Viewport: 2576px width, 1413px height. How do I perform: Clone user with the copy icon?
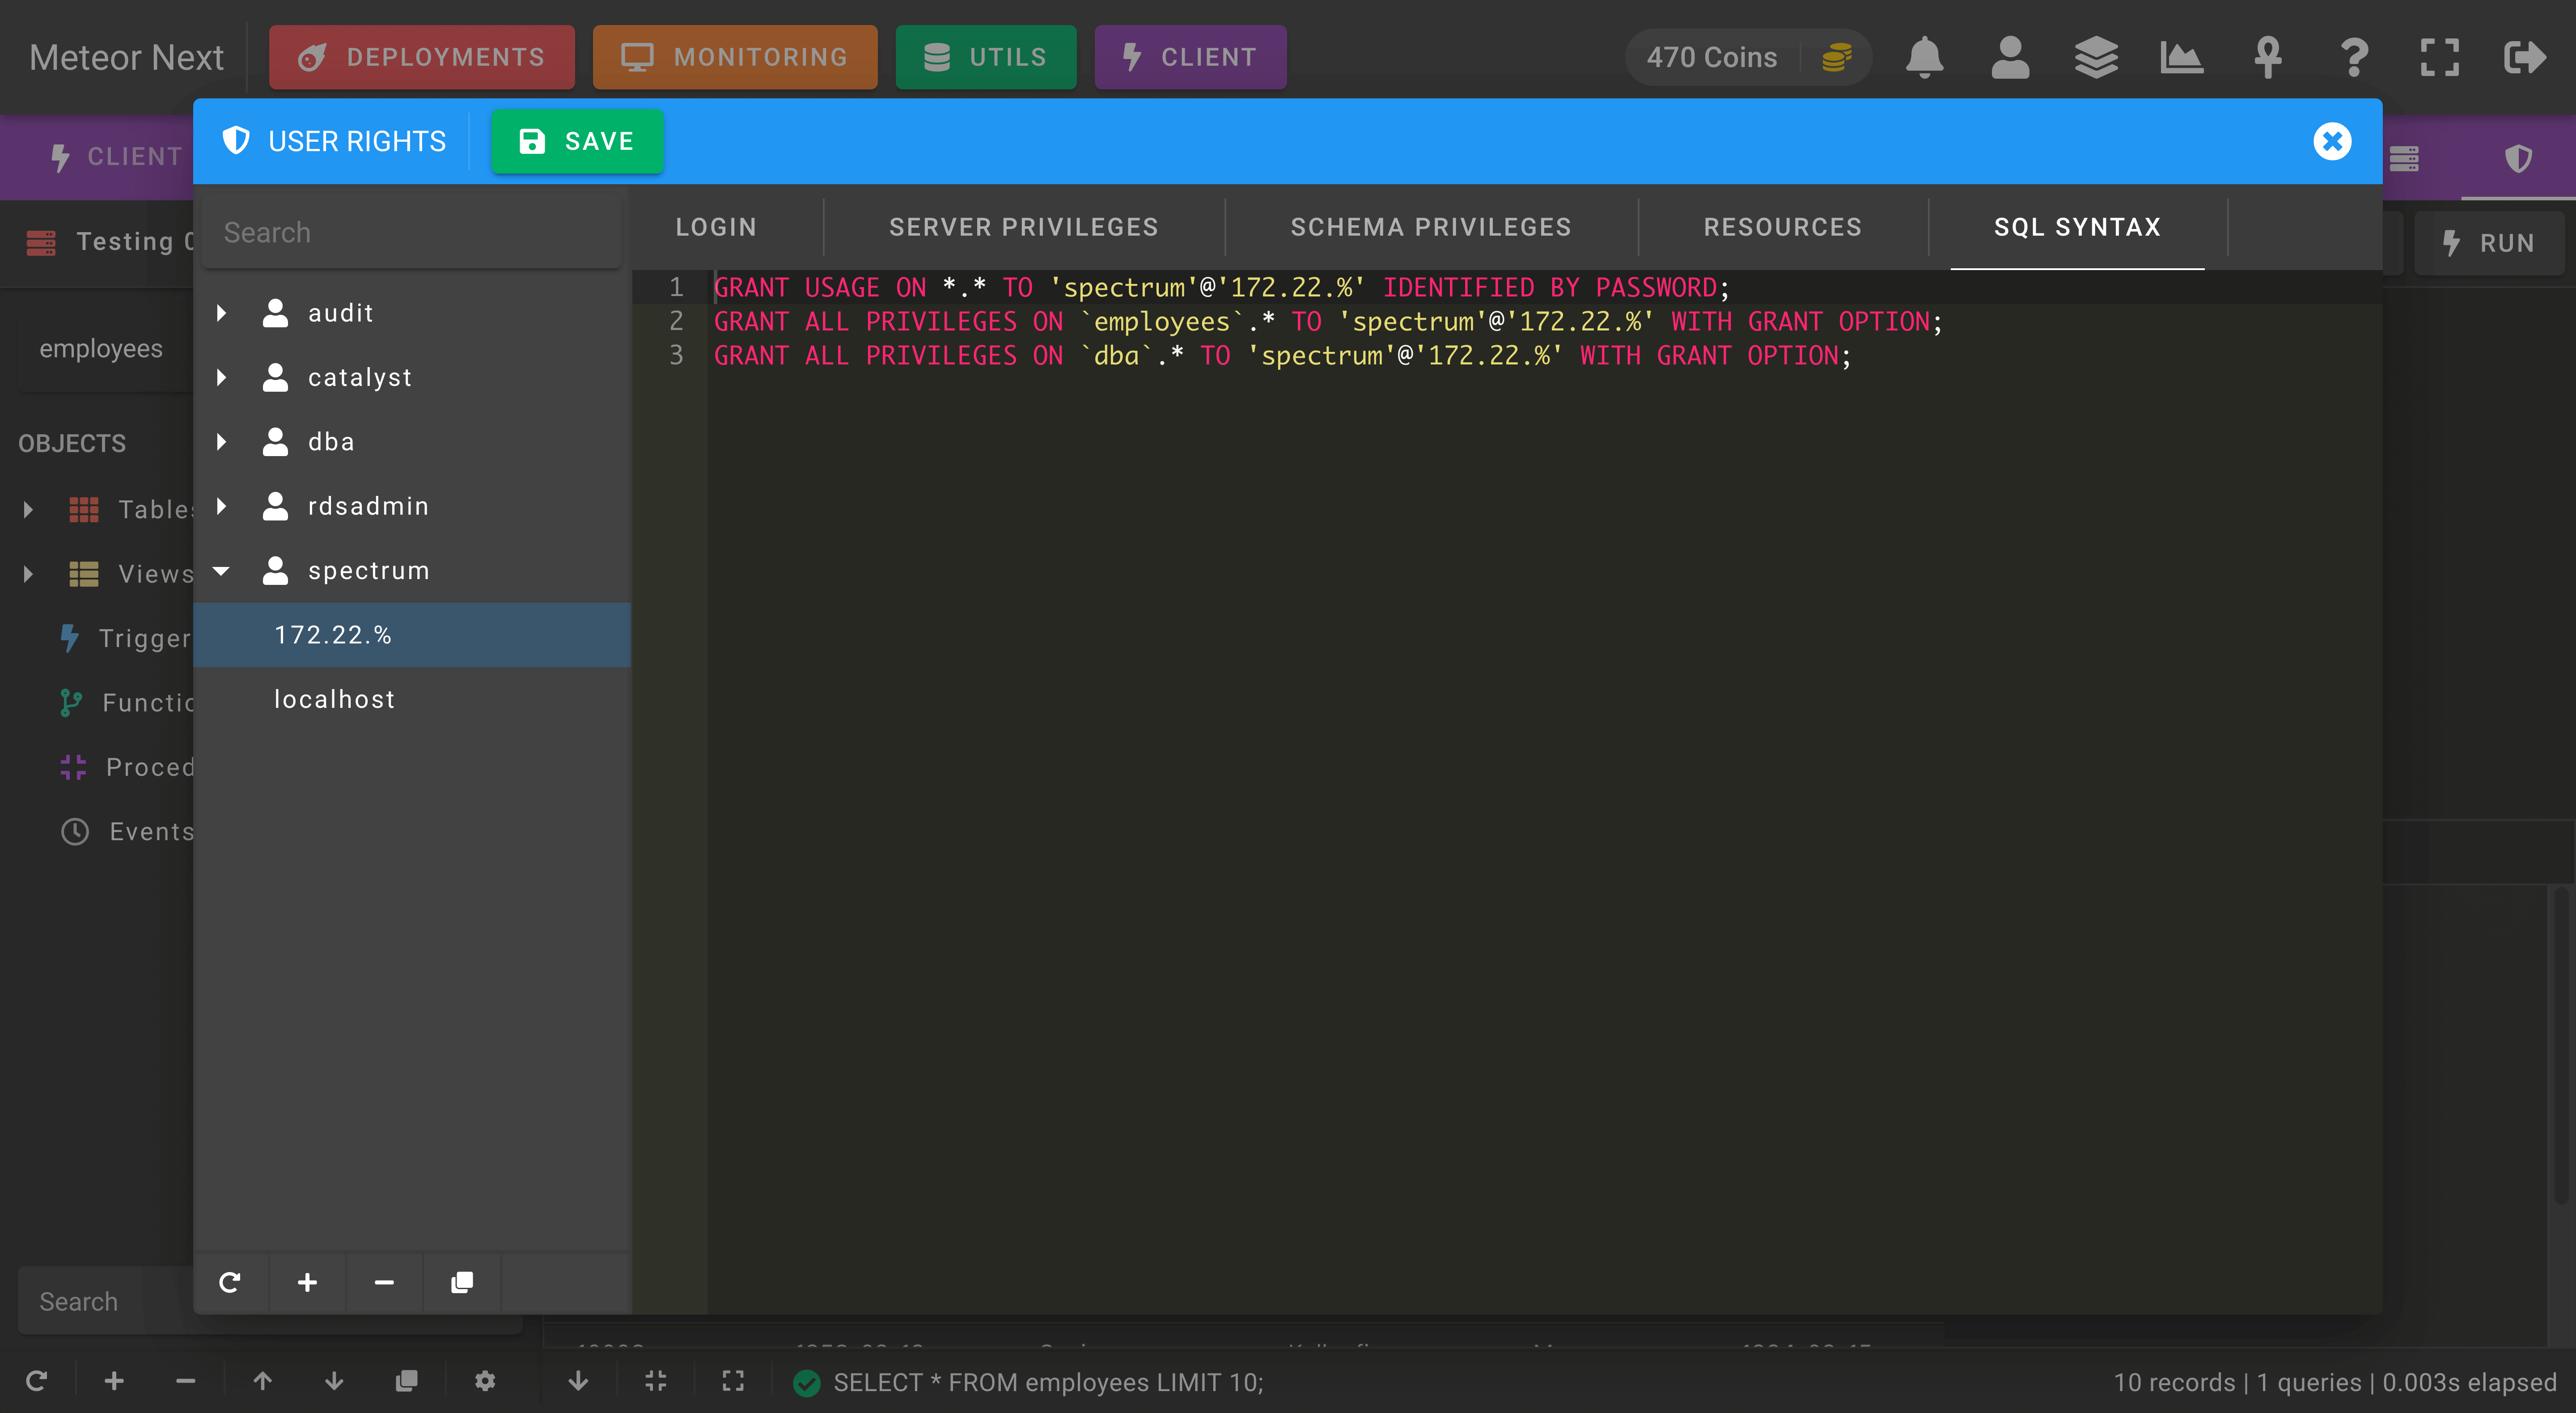pos(461,1282)
